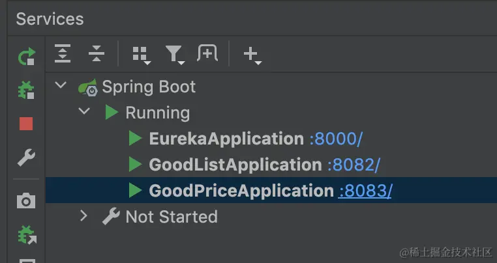The width and height of the screenshot is (497, 263).
Task: Collapse the Running group chevron
Action: [84, 111]
